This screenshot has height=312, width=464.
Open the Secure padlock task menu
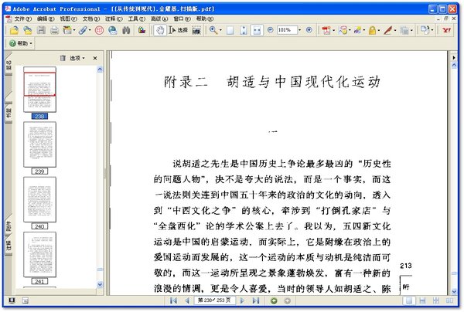tap(372, 30)
